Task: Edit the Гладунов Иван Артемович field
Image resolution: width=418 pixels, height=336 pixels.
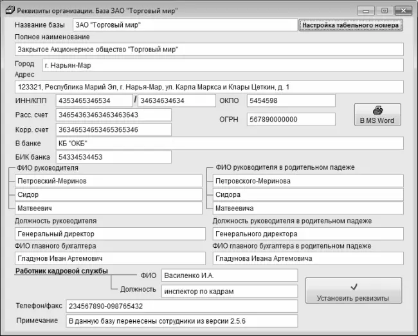Action: click(110, 258)
